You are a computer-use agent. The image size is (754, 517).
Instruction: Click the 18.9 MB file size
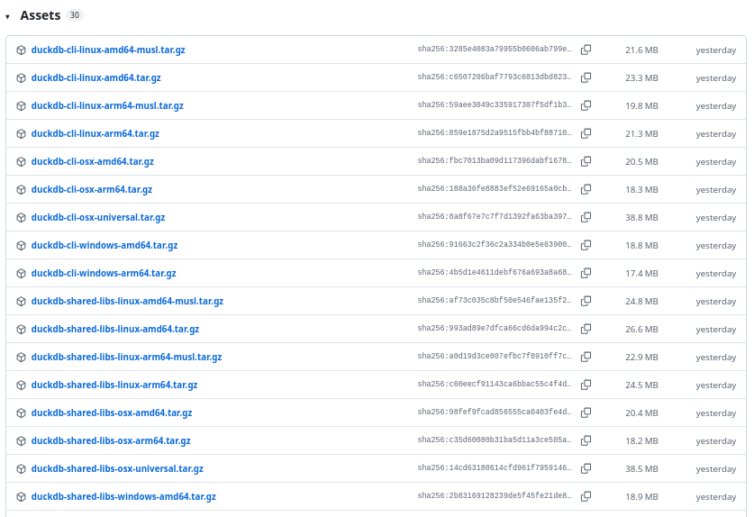pyautogui.click(x=641, y=496)
